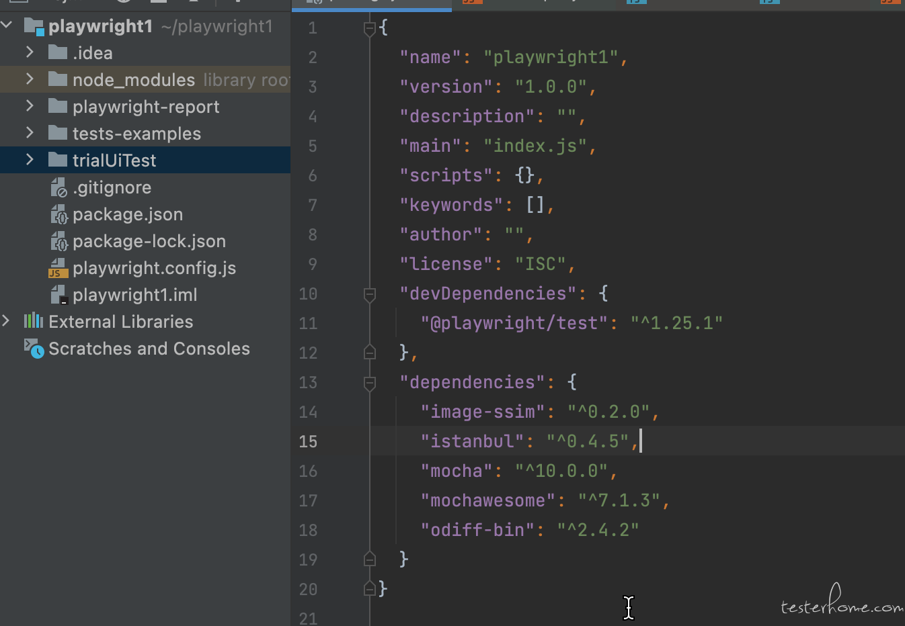Click the "^0.4.5" istanbul version value
The width and height of the screenshot is (905, 626).
(x=588, y=441)
